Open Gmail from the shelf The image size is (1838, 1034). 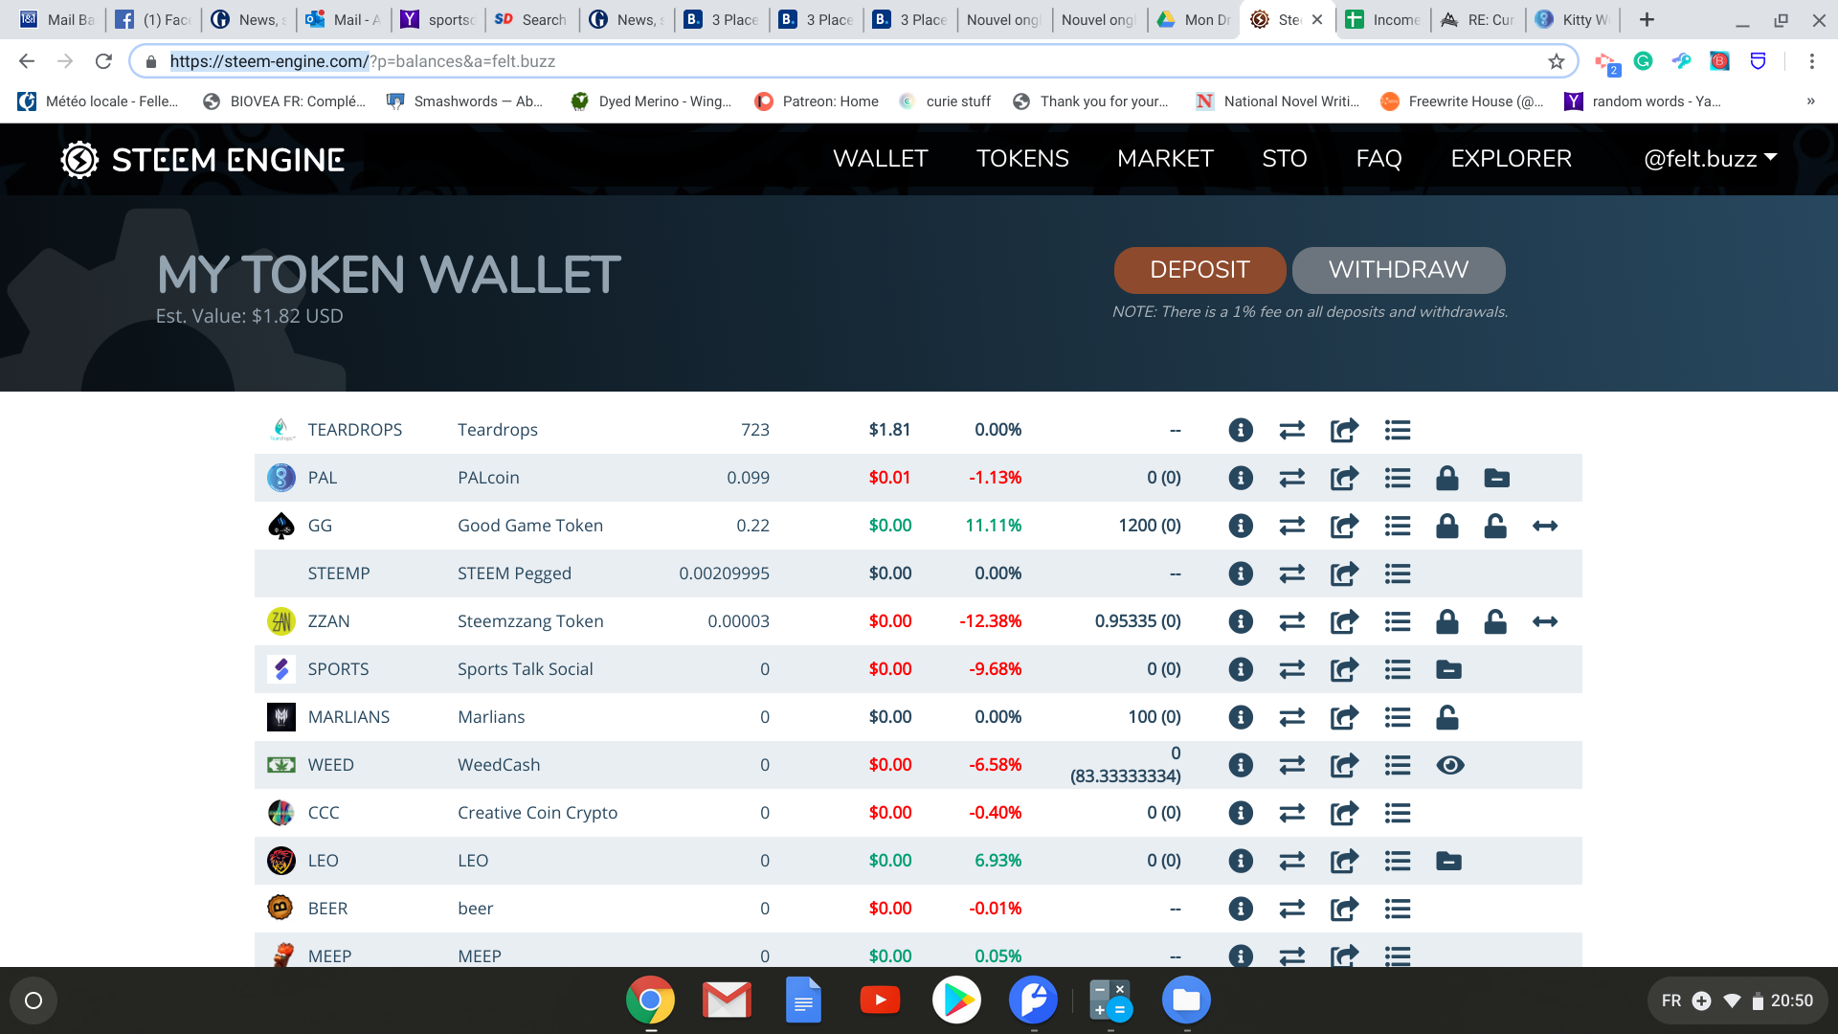click(x=727, y=1000)
